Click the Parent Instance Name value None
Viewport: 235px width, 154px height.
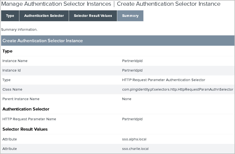coord(127,99)
